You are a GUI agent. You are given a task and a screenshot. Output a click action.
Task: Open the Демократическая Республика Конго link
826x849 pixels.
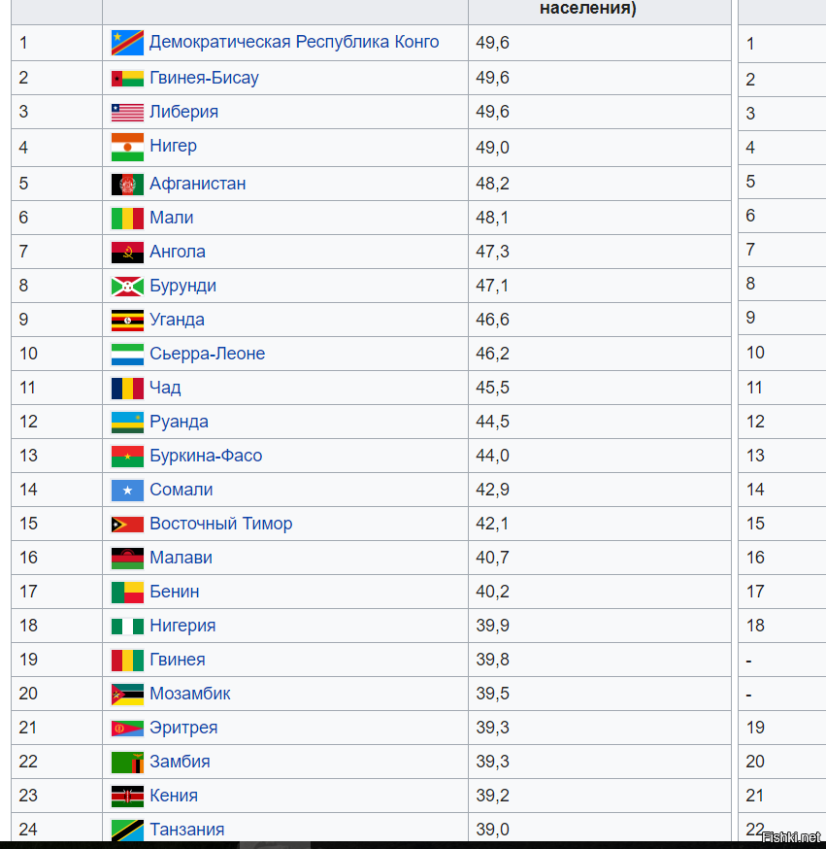pos(294,42)
